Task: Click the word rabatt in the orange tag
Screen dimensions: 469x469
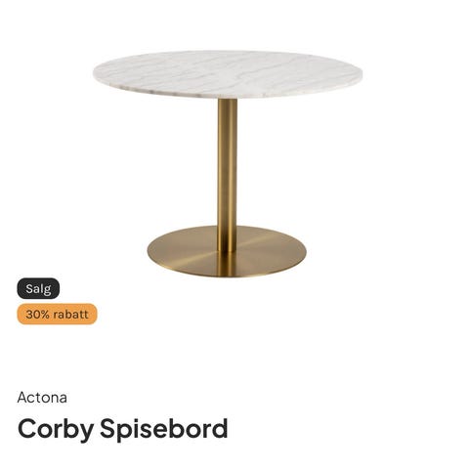Action: (x=70, y=315)
